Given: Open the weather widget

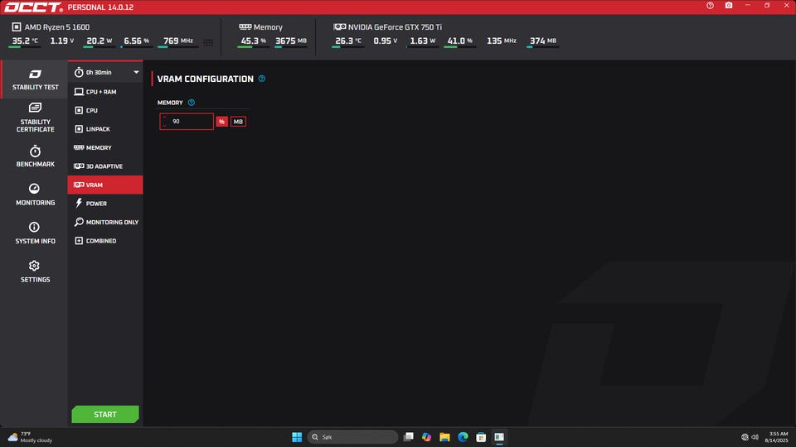Looking at the screenshot, I should [30, 437].
